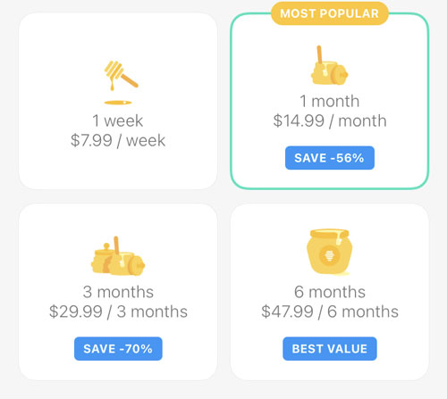Click the "3 months" label

point(118,292)
